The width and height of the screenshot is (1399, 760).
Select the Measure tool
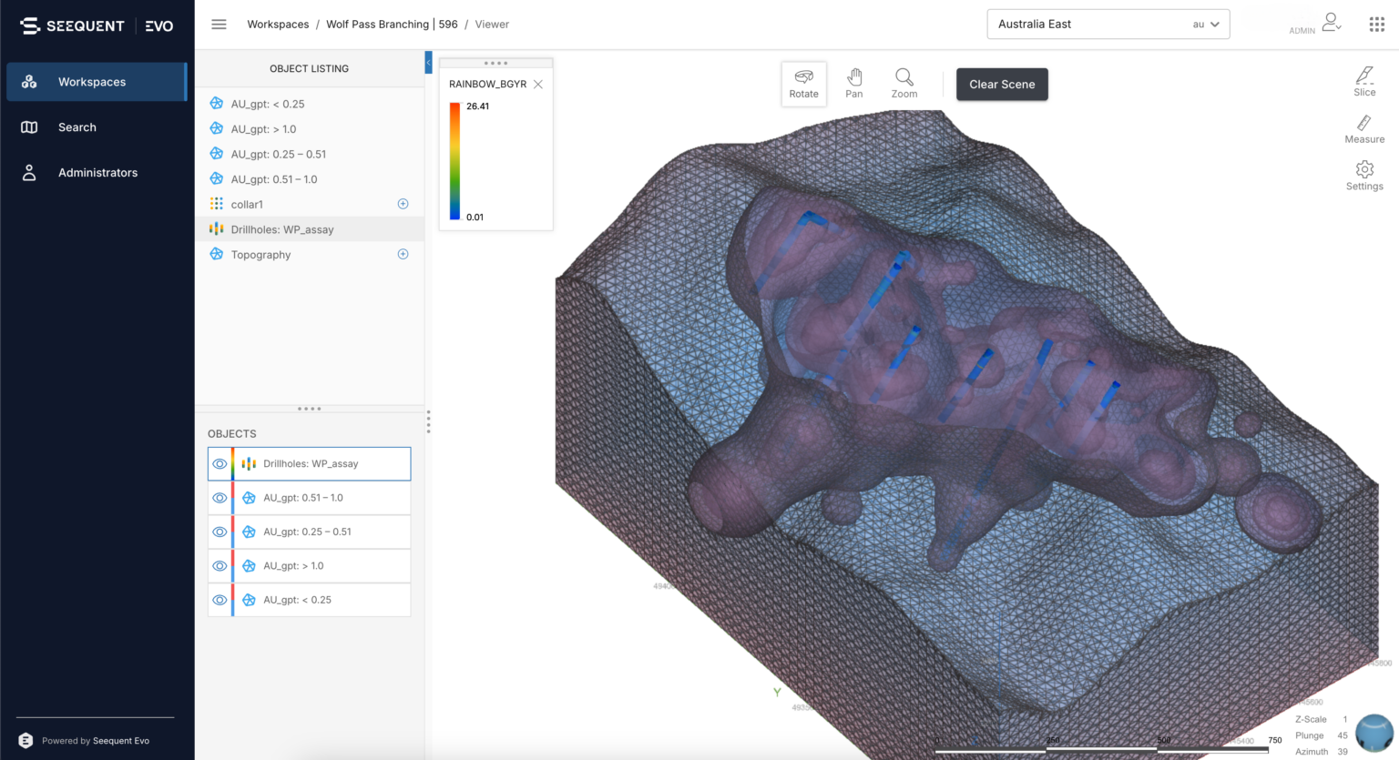click(1363, 129)
